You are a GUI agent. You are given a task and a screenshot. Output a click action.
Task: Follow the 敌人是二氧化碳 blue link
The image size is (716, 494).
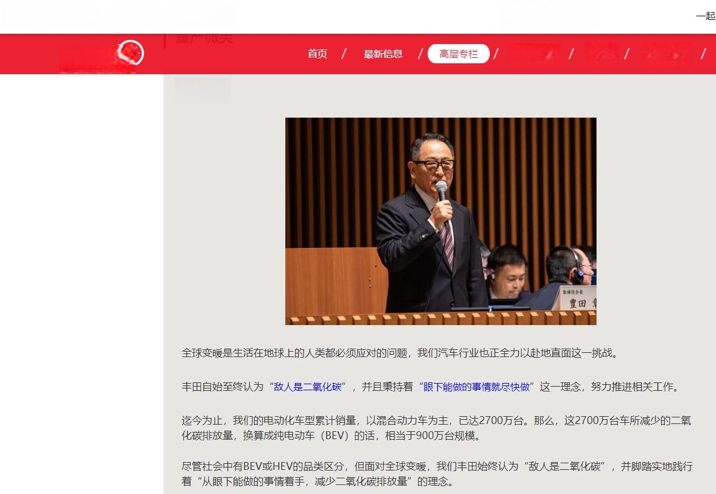pyautogui.click(x=307, y=387)
